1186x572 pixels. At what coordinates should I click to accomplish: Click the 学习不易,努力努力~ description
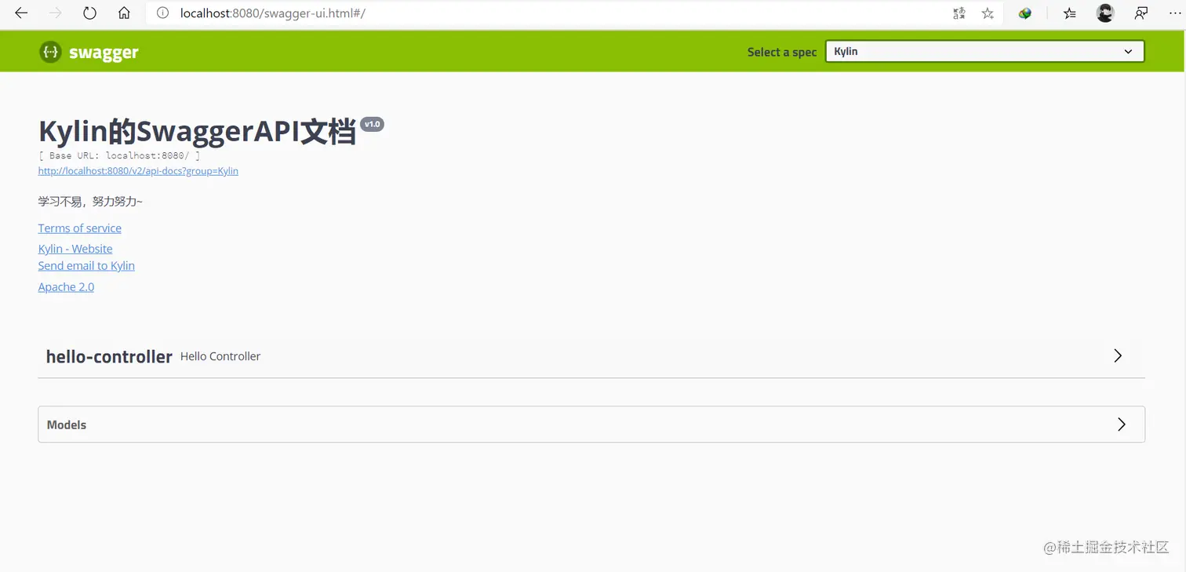point(90,202)
